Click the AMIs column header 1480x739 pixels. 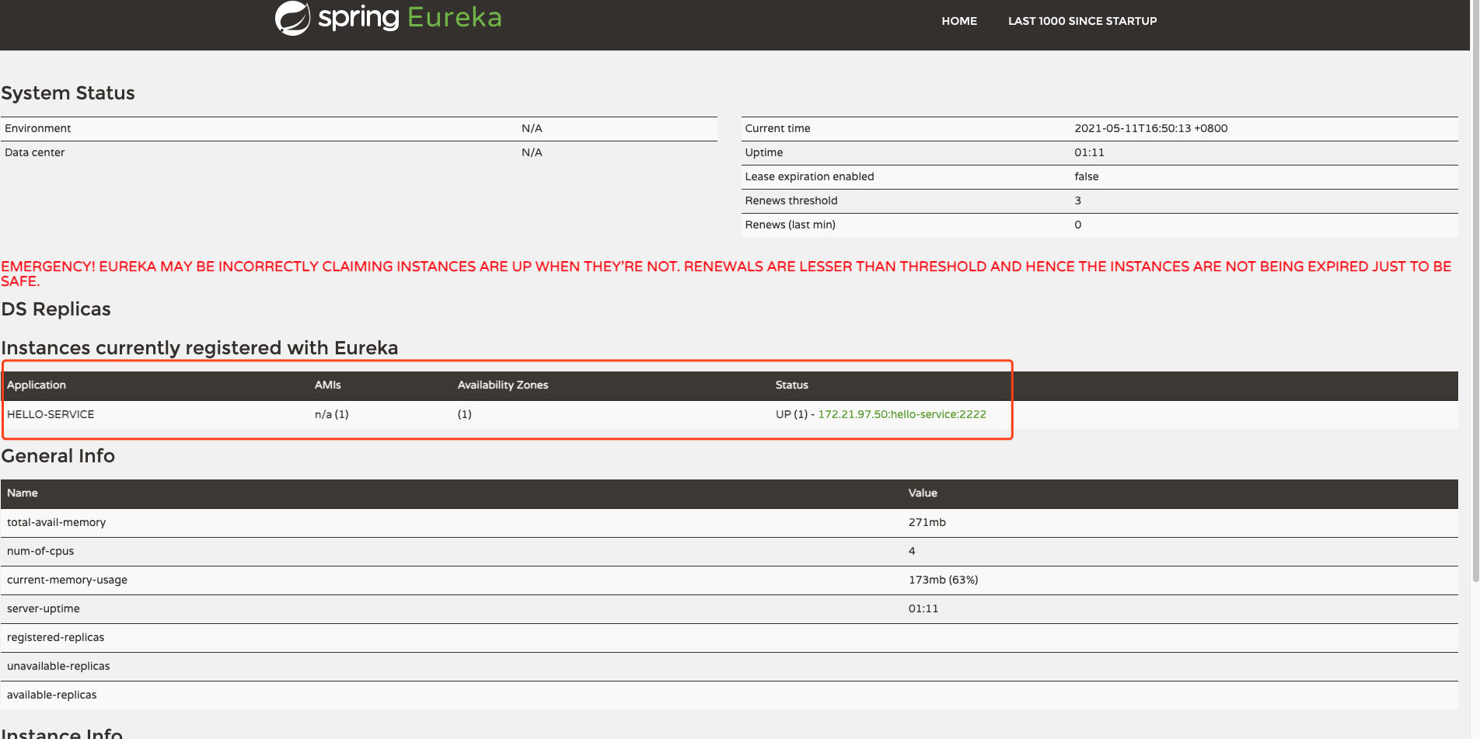327,385
